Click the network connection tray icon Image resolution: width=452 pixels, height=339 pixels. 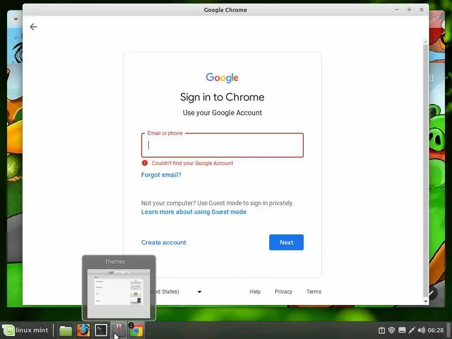(x=412, y=330)
